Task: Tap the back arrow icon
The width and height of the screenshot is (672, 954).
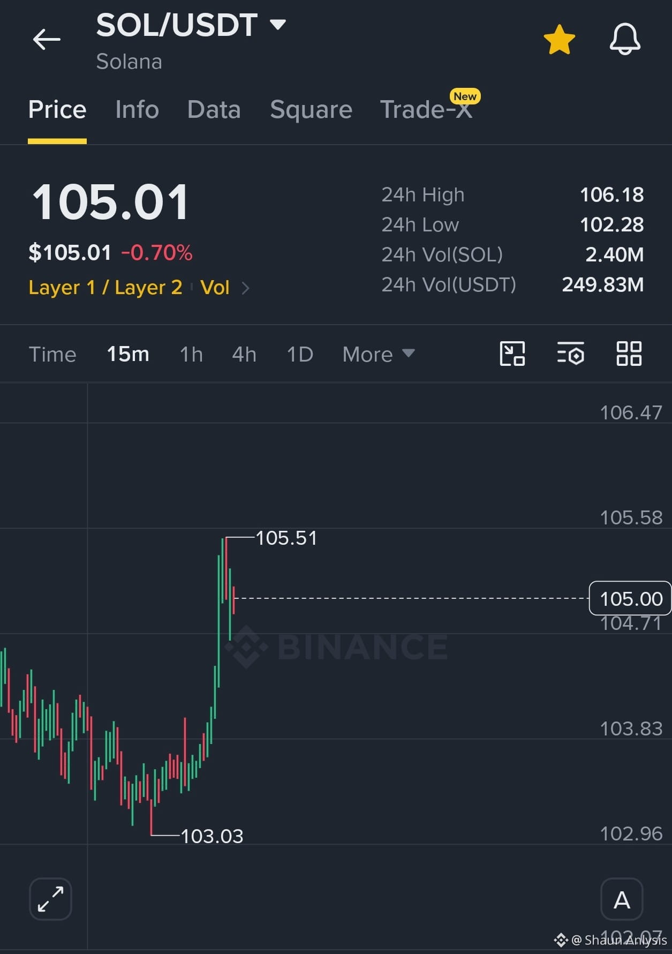Action: tap(47, 40)
